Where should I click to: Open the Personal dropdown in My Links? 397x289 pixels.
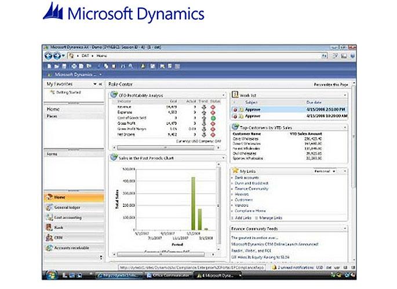pos(325,172)
